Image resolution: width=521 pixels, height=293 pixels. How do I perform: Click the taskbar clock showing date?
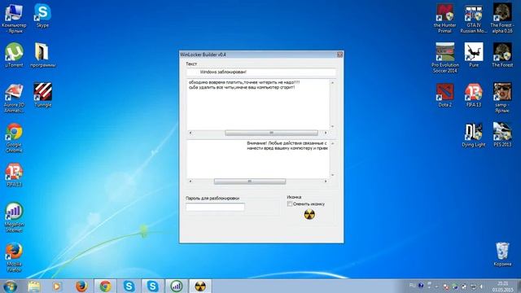pyautogui.click(x=503, y=286)
